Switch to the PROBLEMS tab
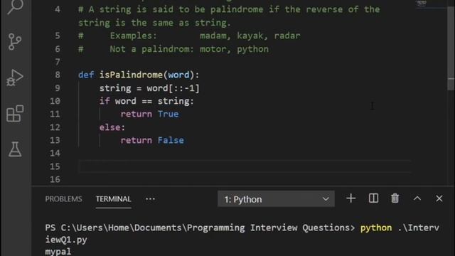The image size is (455, 256). [x=63, y=199]
